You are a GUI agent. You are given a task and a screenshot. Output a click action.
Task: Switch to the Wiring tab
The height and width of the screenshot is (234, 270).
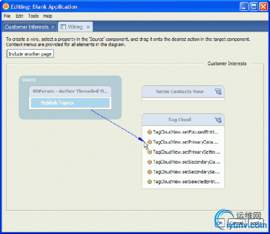[x=75, y=27]
